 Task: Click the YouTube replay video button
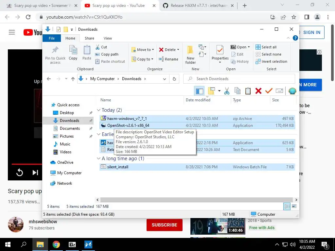point(19,172)
